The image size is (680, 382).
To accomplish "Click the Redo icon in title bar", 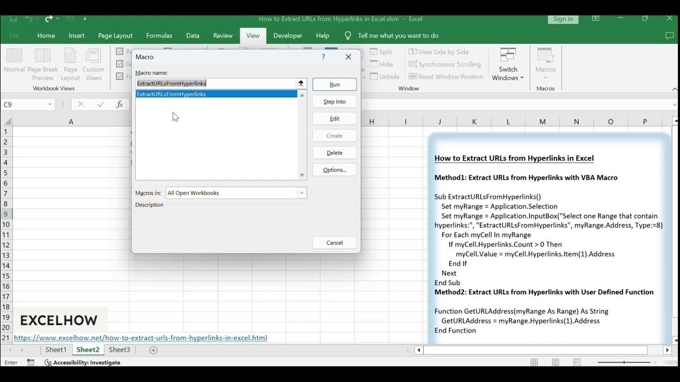I will click(x=49, y=19).
